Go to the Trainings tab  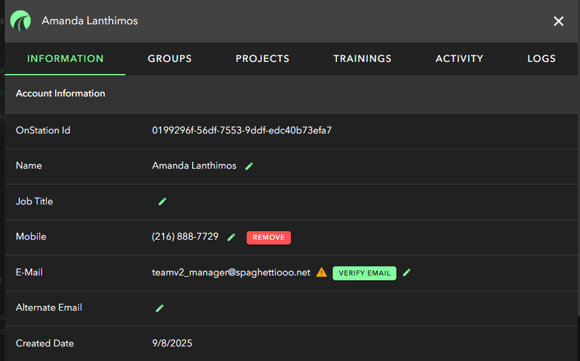coord(362,59)
